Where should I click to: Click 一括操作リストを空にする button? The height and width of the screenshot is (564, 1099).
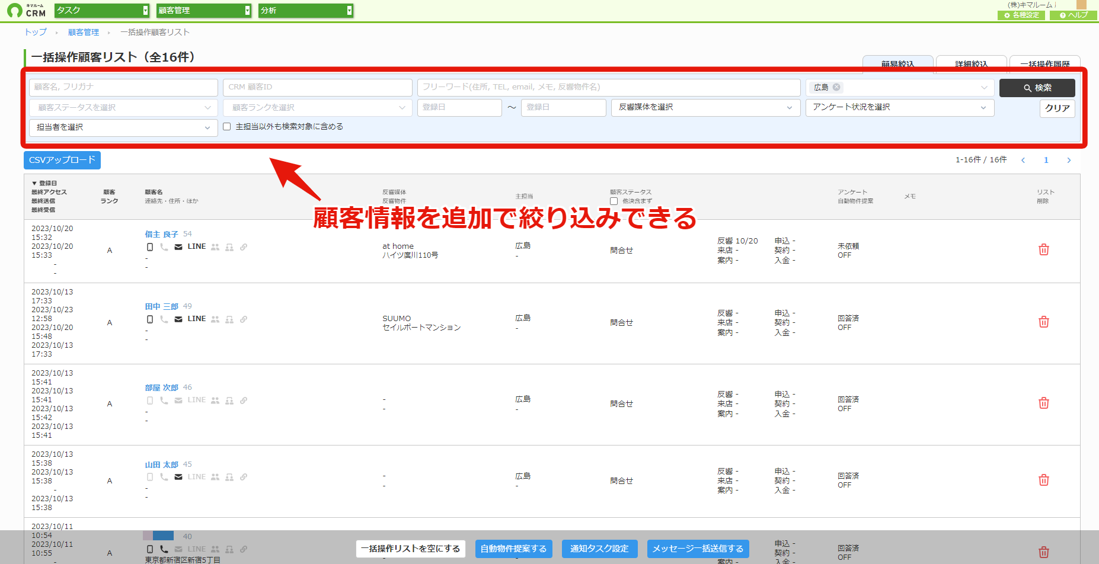click(411, 549)
